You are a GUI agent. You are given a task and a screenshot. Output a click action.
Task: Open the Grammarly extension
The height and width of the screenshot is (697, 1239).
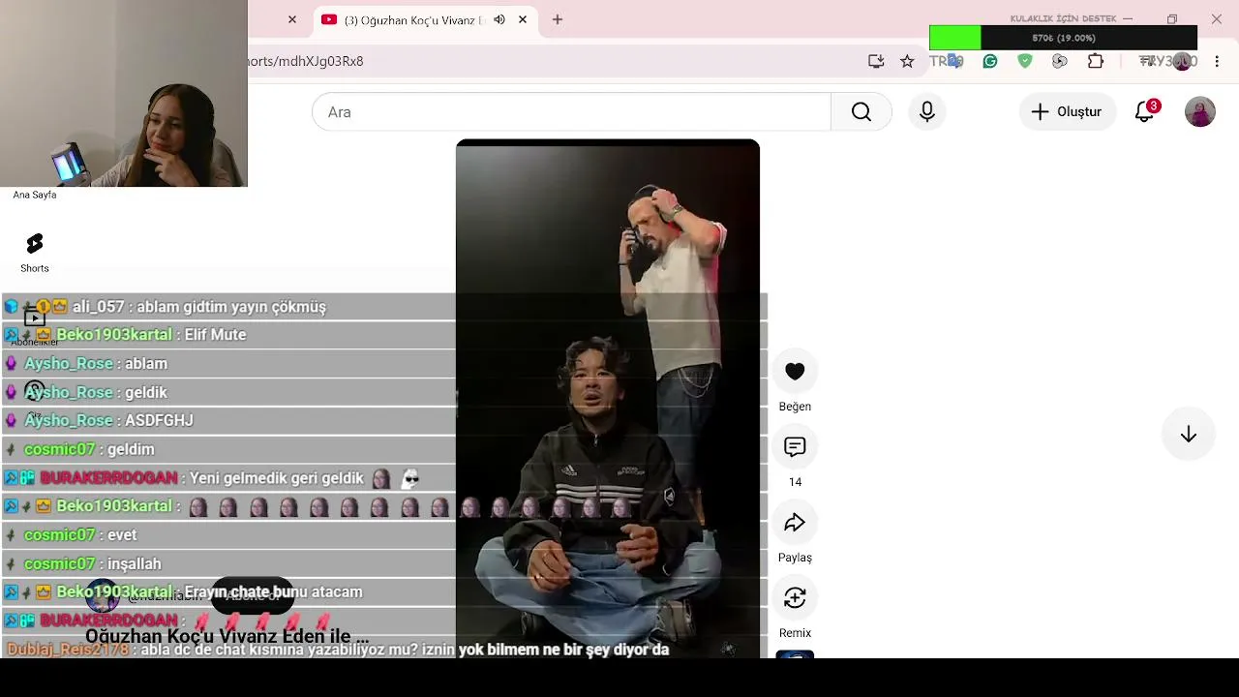[x=990, y=61]
